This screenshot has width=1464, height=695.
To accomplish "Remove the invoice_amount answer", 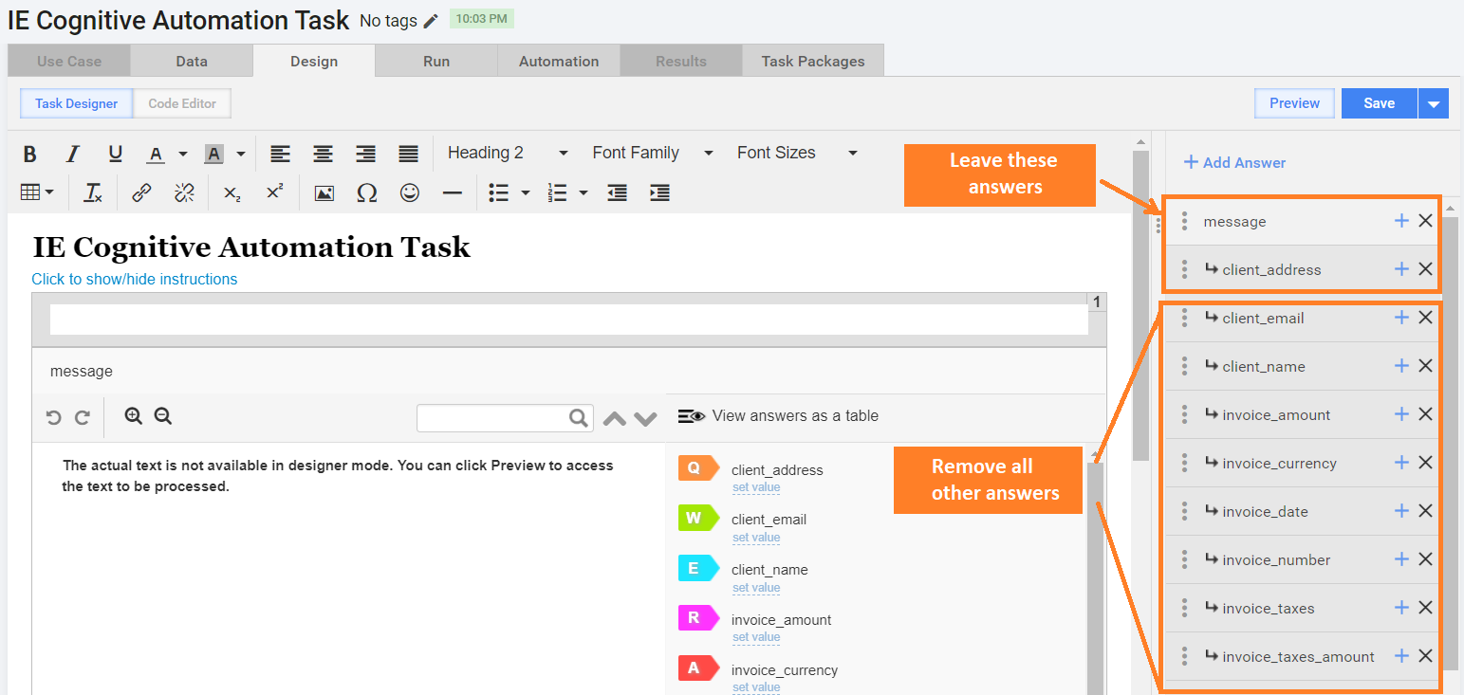I will (1425, 414).
